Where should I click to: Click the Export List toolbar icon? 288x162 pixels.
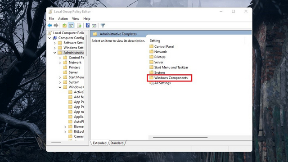click(x=79, y=25)
